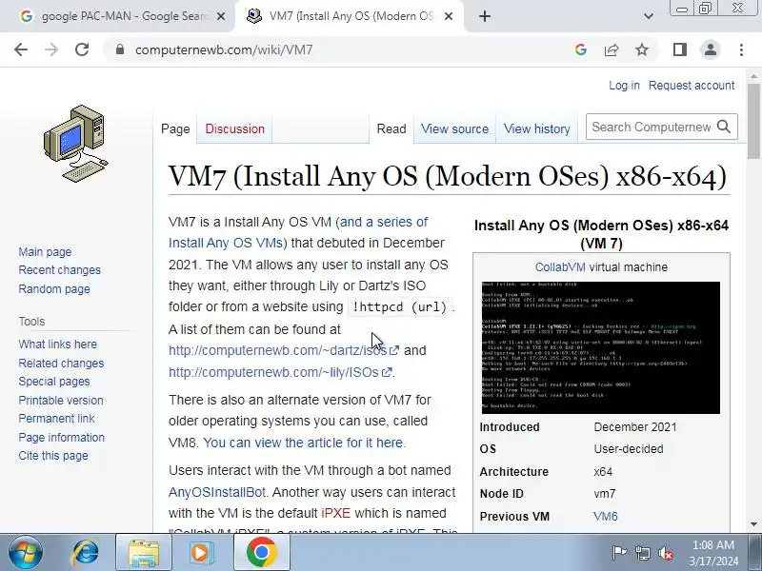Viewport: 762px width, 571px height.
Task: Click the browser forward arrow
Action: [x=51, y=49]
